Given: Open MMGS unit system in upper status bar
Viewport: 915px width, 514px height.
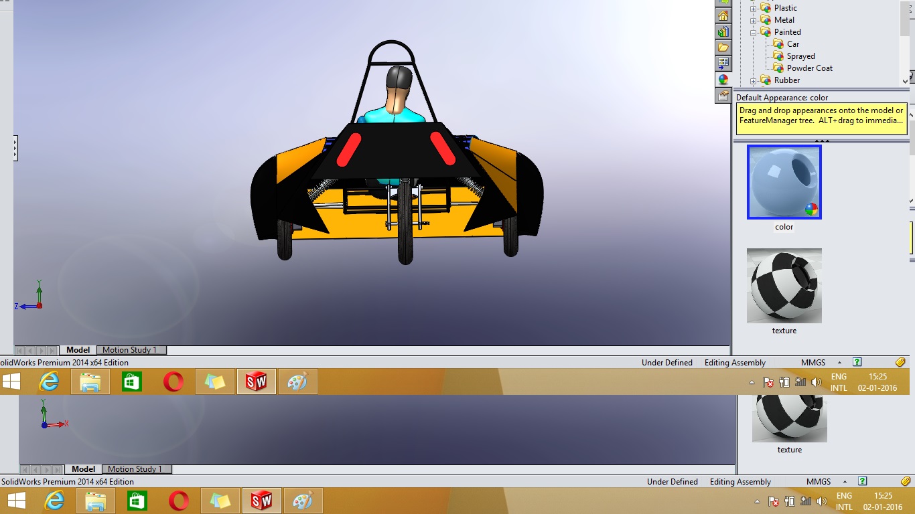Looking at the screenshot, I should tap(813, 363).
